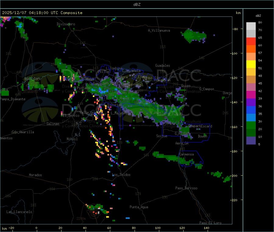Click the G_Campos label
This screenshot has height=232, width=274.
point(207,89)
